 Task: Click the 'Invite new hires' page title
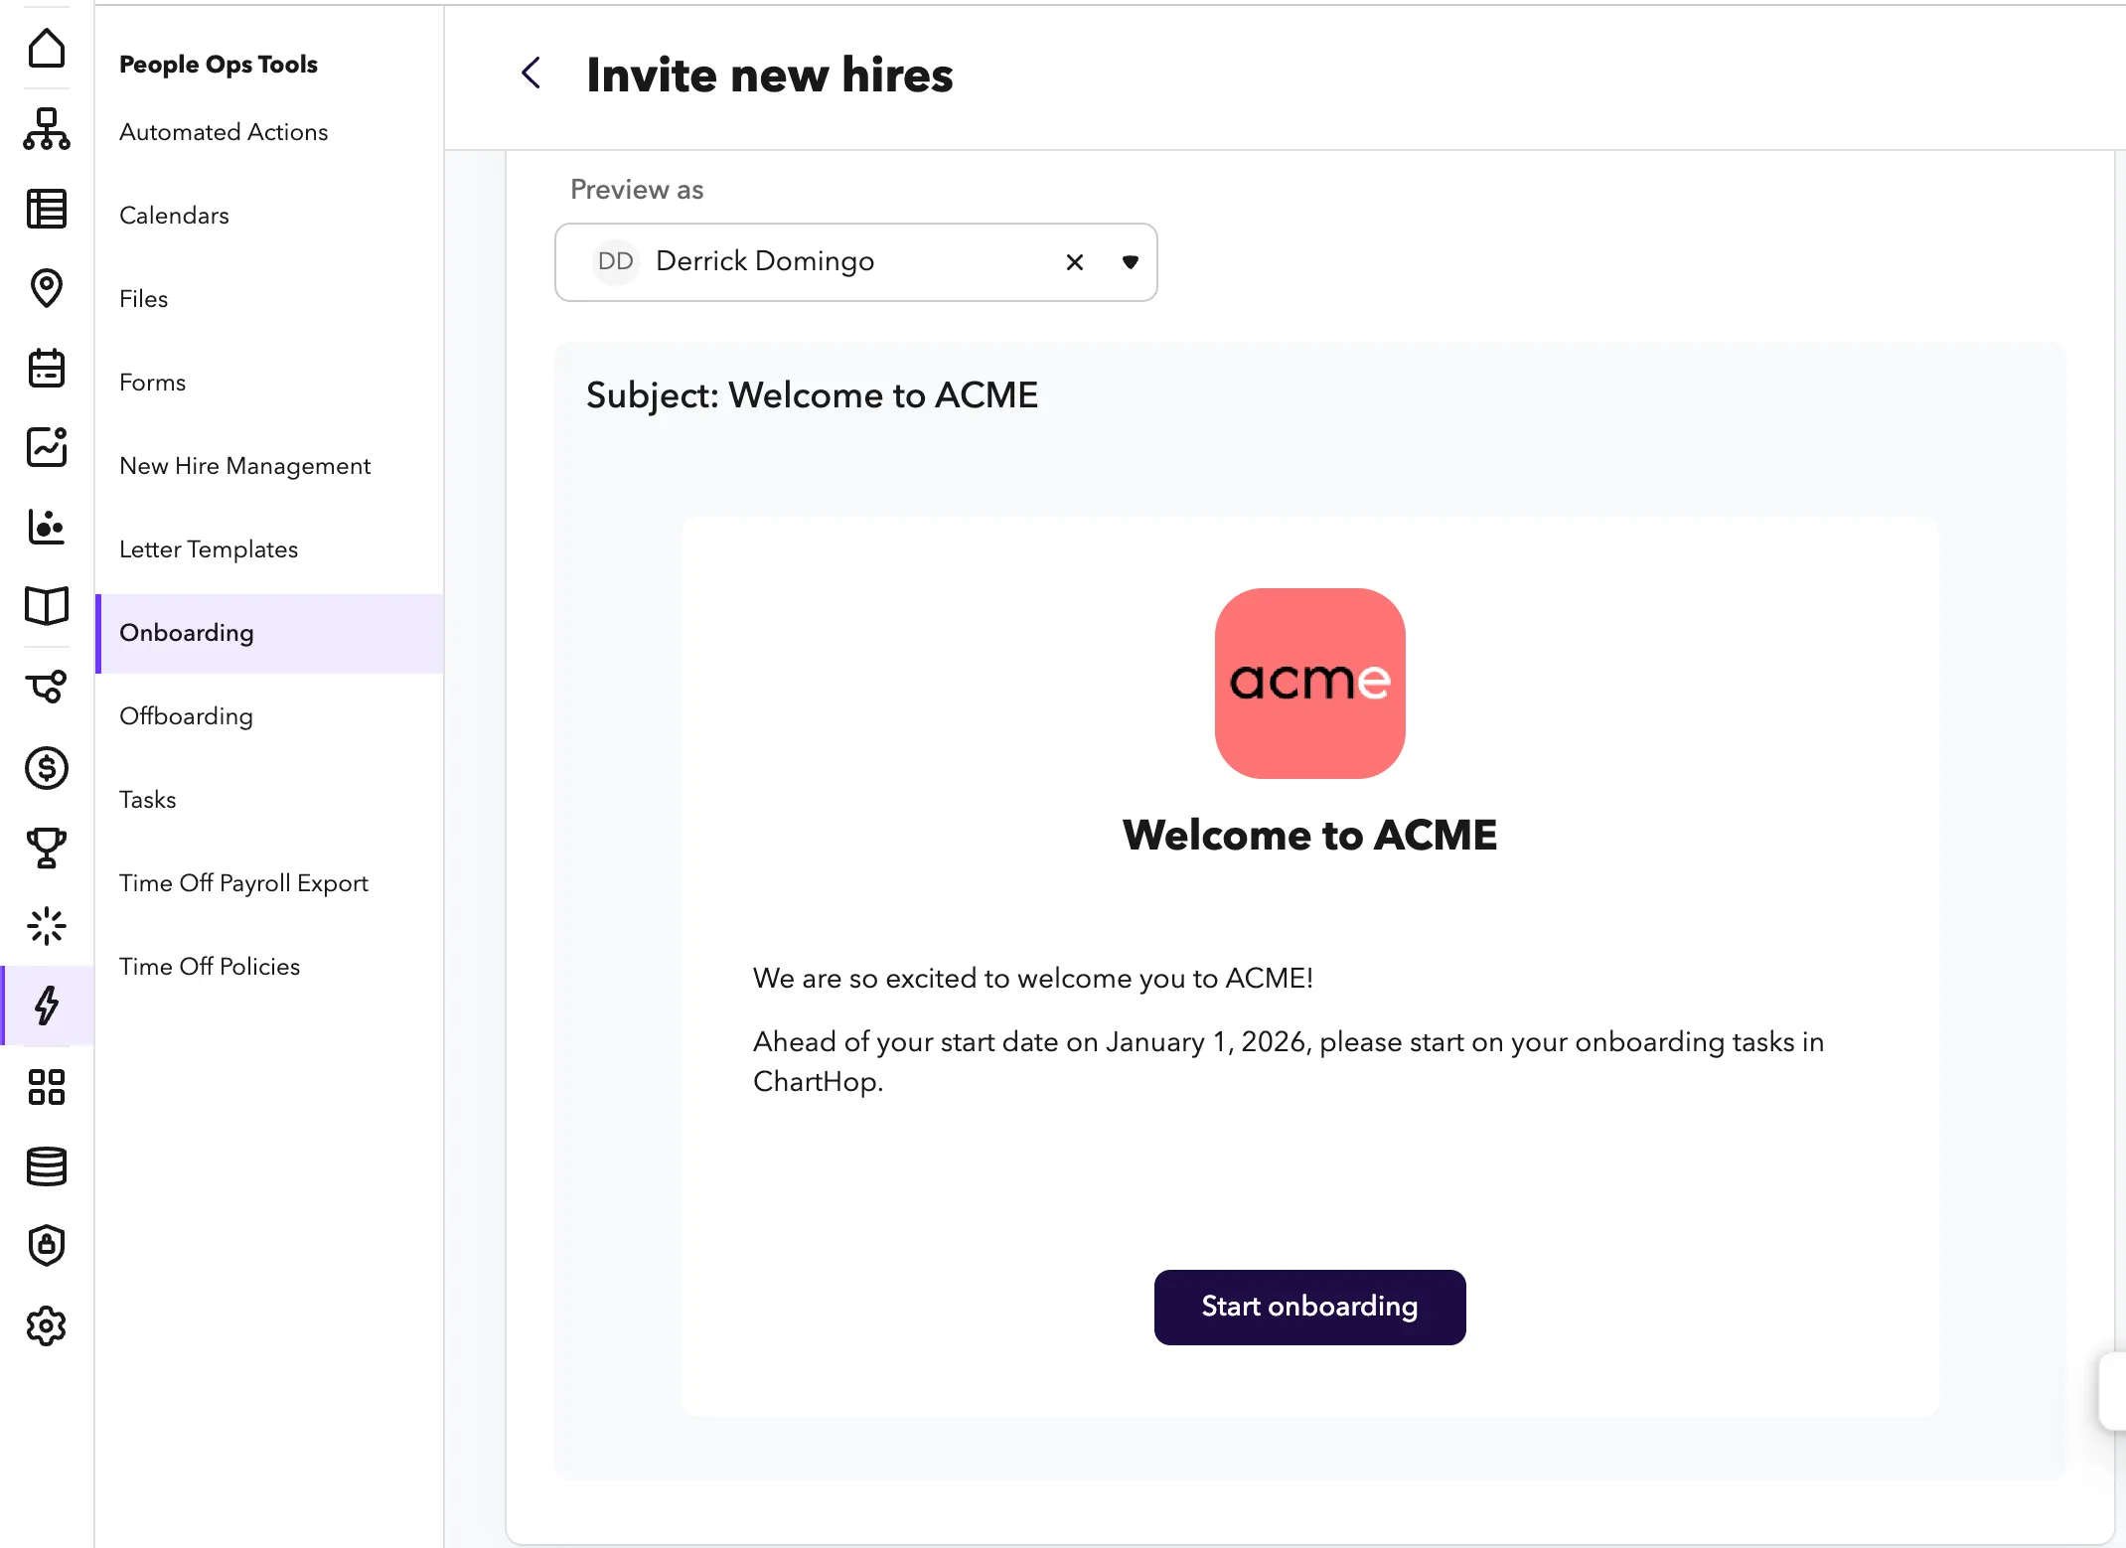(770, 75)
